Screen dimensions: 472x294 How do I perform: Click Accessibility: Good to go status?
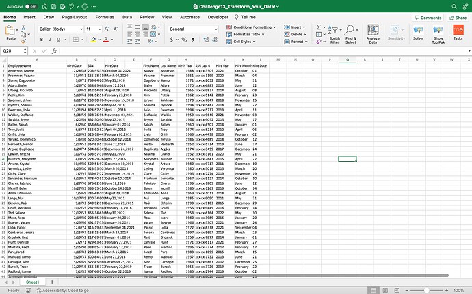pyautogui.click(x=62, y=291)
